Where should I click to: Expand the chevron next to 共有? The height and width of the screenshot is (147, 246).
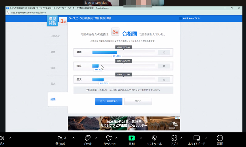coord(141,138)
